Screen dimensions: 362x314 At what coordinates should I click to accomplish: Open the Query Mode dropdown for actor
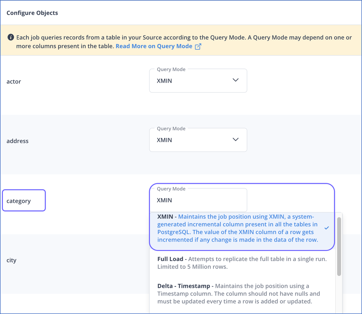tap(198, 80)
